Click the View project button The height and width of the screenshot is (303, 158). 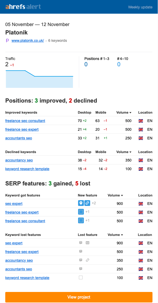[x=79, y=297]
